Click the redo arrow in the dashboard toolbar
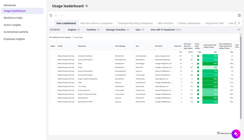244x140 pixels. pos(62,15)
